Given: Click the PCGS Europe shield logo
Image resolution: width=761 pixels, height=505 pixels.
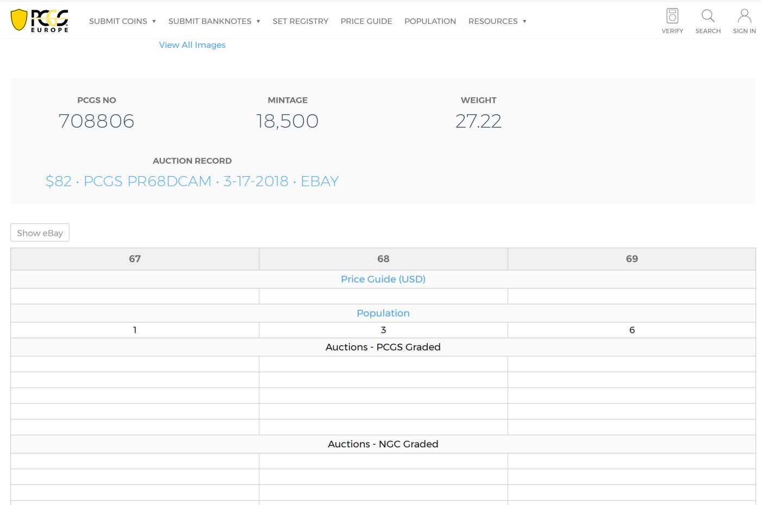Looking at the screenshot, I should coord(39,21).
